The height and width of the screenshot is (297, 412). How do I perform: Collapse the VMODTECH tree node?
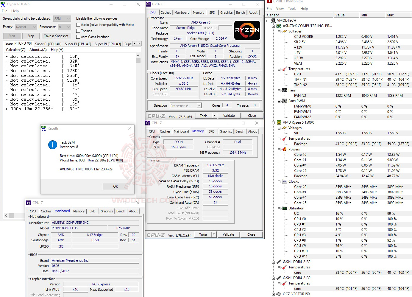click(x=268, y=21)
